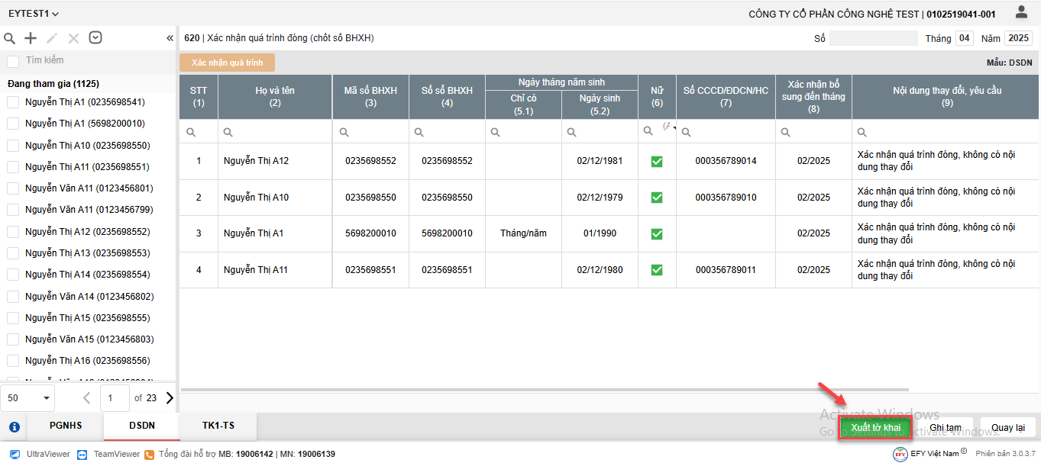The height and width of the screenshot is (463, 1041).
Task: Click the search magnifier icon in employee panel
Action: click(10, 38)
